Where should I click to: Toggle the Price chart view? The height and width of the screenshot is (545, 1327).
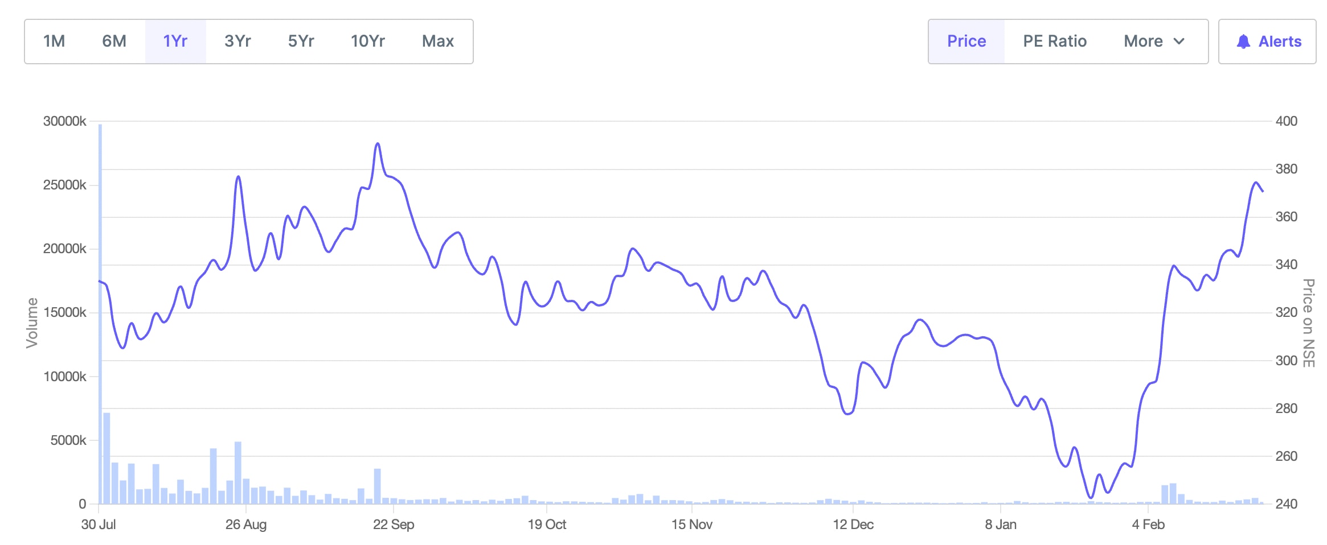coord(966,42)
